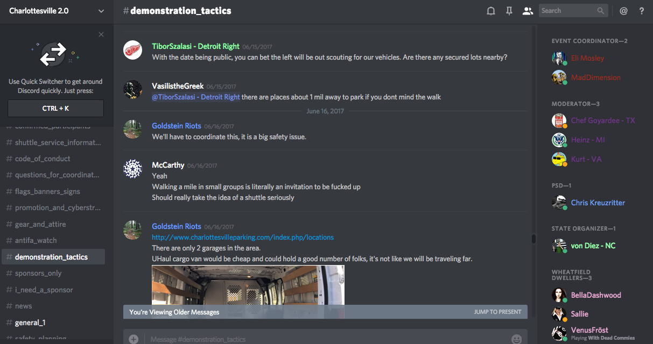This screenshot has width=653, height=344.
Task: Click the search magnifier icon
Action: click(601, 11)
